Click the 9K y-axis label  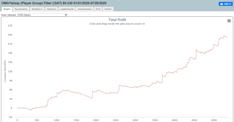tap(11, 81)
